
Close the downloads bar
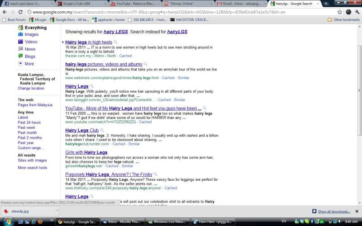click(357, 211)
